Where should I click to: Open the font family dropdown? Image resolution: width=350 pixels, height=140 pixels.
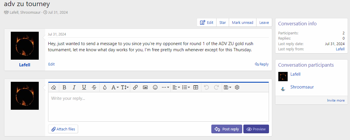click(x=115, y=87)
